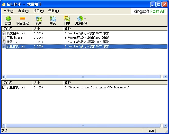Open the 翻译 menu
This screenshot has width=169, height=134.
(23, 11)
